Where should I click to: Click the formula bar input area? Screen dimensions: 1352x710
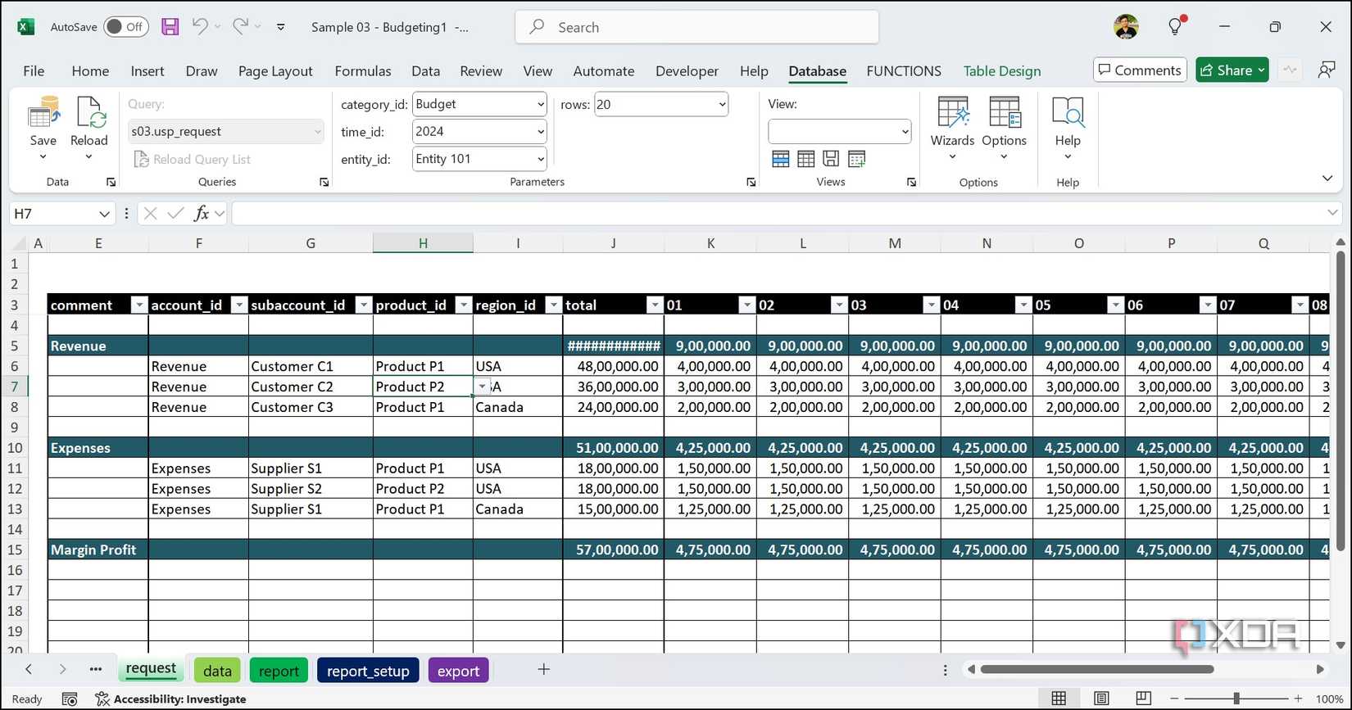[x=778, y=214]
